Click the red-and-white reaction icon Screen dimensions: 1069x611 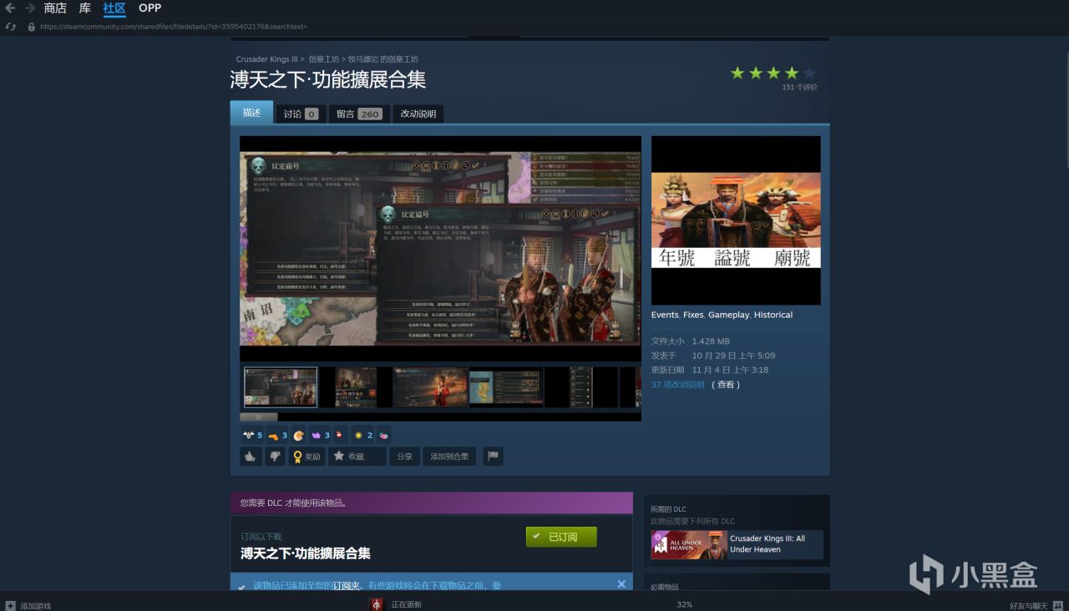(341, 435)
